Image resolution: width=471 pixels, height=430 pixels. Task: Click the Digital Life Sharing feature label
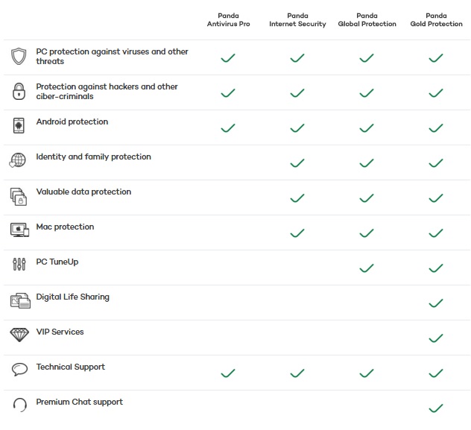coord(72,297)
